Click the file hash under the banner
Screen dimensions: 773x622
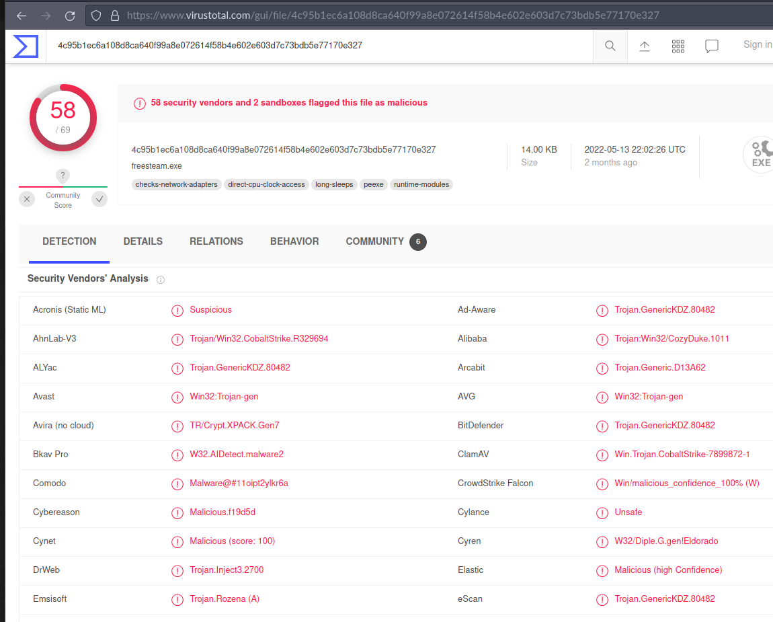[284, 149]
